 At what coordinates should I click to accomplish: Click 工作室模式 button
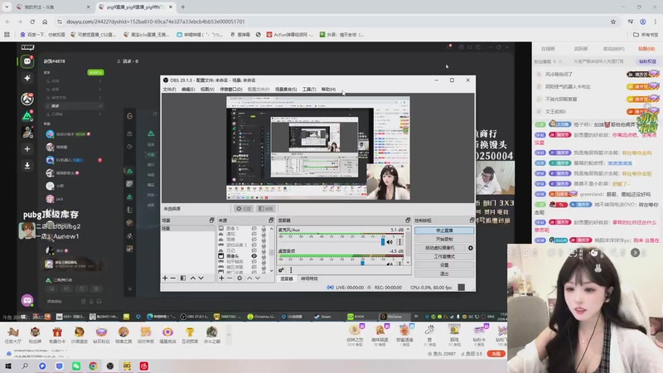444,256
